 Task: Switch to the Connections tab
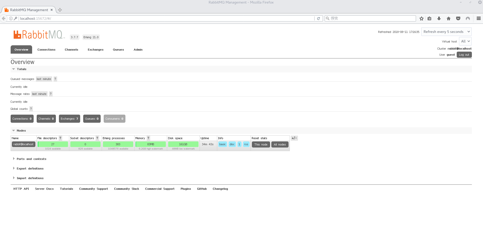pyautogui.click(x=47, y=50)
